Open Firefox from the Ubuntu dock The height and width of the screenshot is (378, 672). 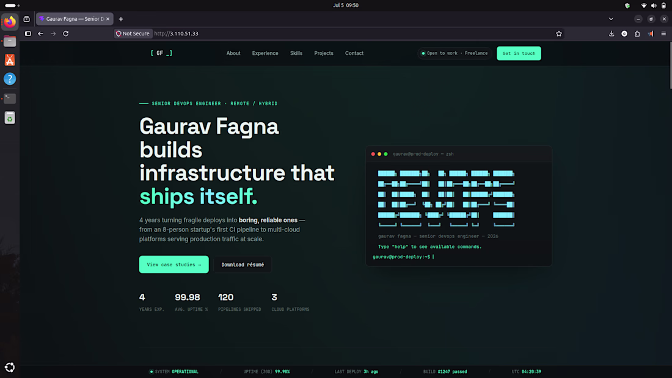(10, 21)
